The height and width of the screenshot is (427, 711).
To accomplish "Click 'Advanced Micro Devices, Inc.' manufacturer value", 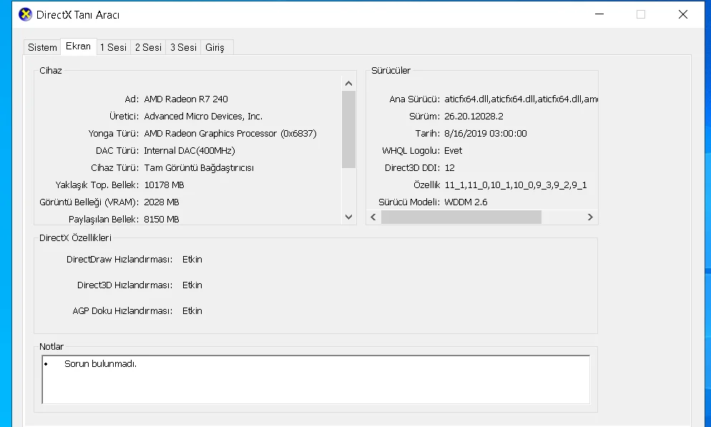I will pyautogui.click(x=203, y=116).
